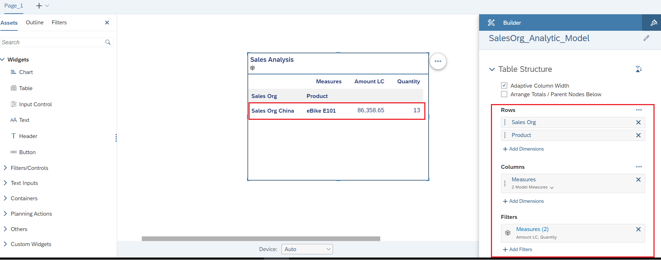
Task: Switch to the Outline tab
Action: click(35, 23)
